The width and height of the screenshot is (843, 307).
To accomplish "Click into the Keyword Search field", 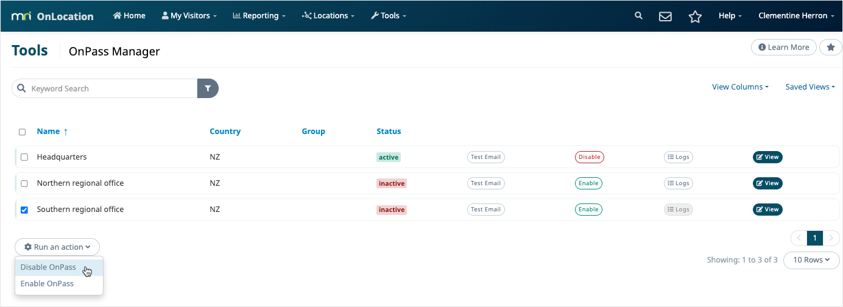I will [110, 88].
